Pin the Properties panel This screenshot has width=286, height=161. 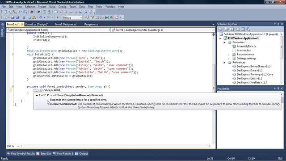pos(278,89)
